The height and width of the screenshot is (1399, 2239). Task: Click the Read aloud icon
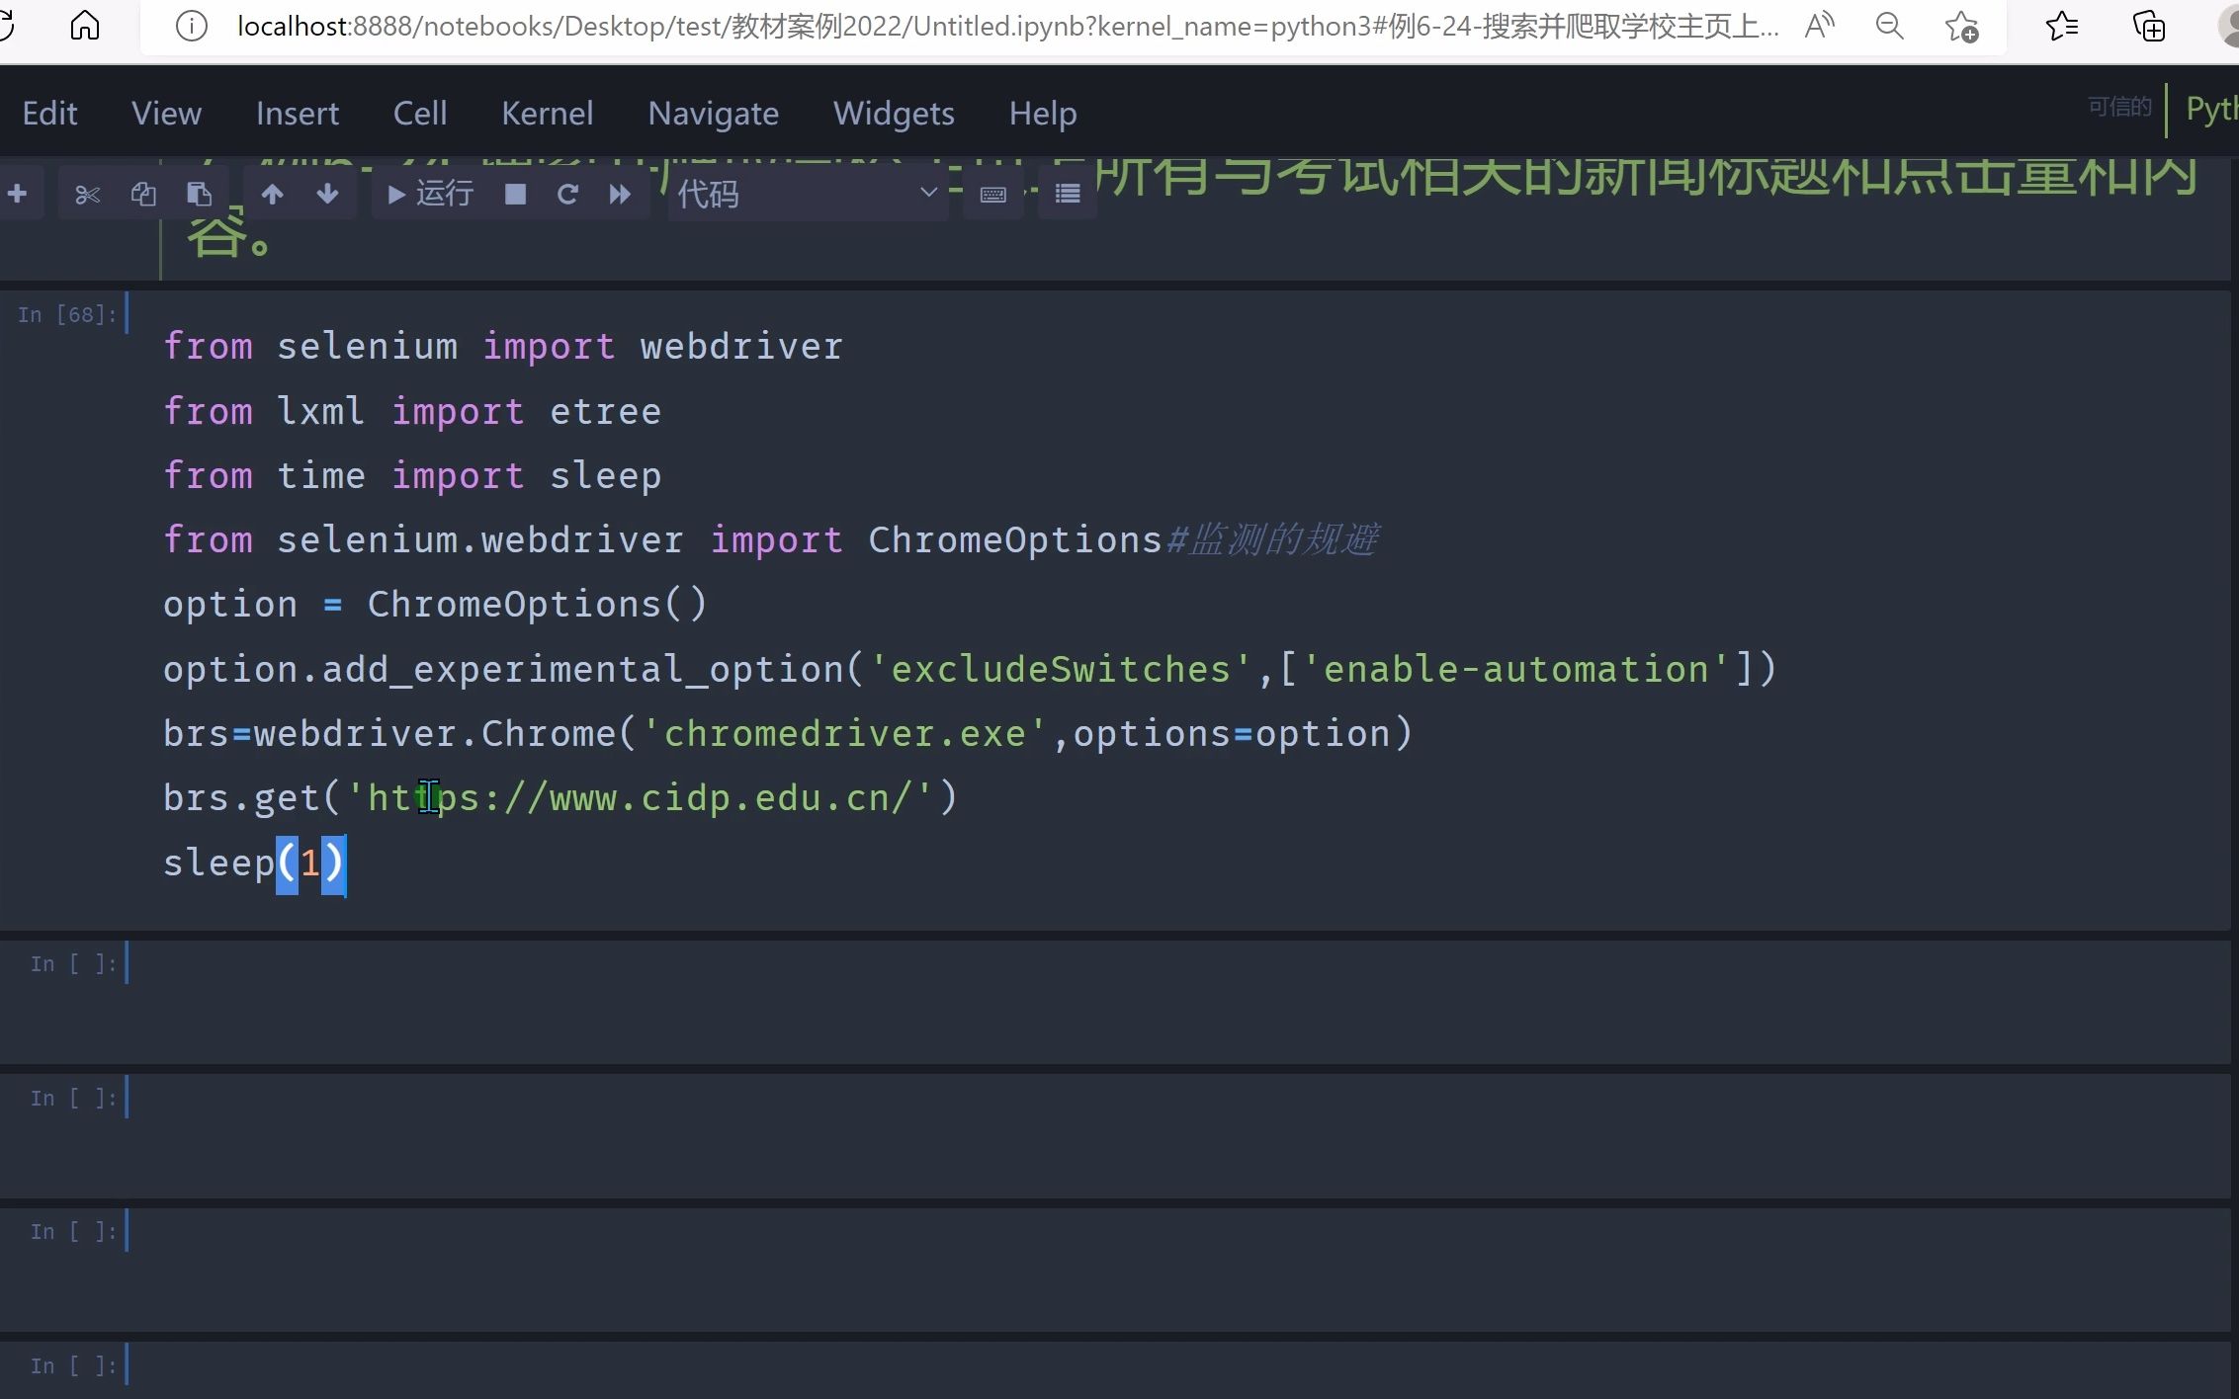click(1819, 26)
